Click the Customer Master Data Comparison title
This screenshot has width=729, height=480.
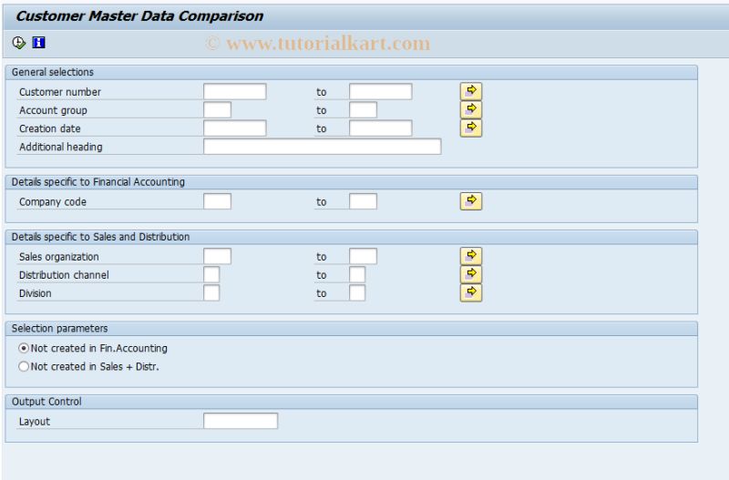139,16
